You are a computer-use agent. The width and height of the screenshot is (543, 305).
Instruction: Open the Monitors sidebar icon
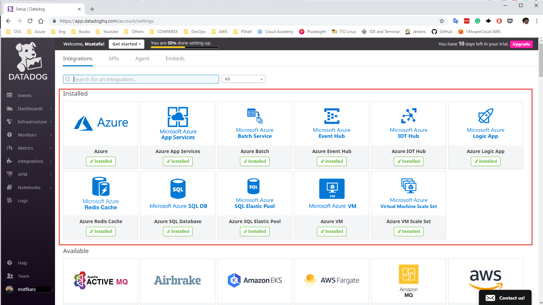(x=9, y=135)
